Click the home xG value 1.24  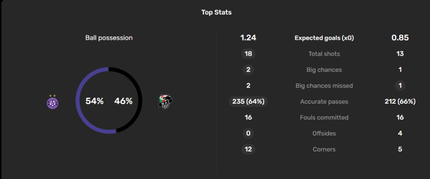[248, 38]
